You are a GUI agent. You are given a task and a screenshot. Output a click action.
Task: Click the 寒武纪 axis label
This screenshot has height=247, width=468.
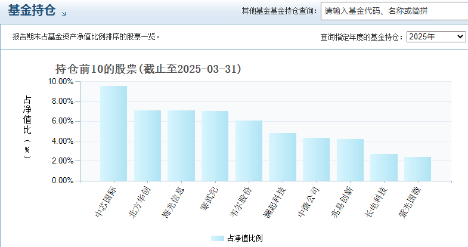tap(209, 198)
